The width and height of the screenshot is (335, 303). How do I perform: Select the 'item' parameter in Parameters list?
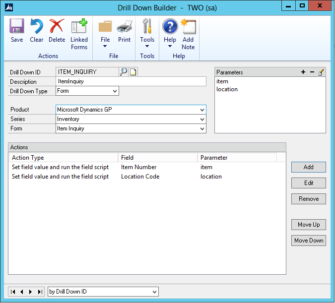[x=222, y=81]
